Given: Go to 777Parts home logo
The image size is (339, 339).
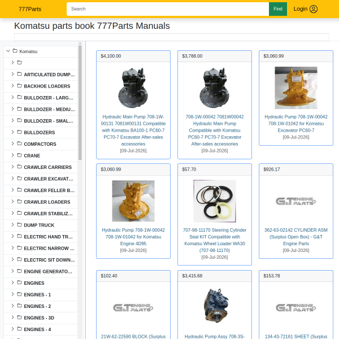Looking at the screenshot, I should [30, 9].
